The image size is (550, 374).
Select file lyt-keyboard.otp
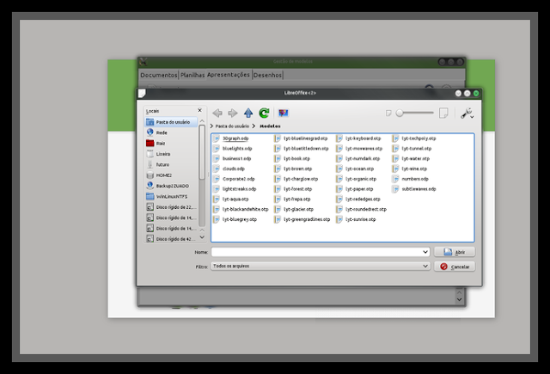(x=358, y=138)
